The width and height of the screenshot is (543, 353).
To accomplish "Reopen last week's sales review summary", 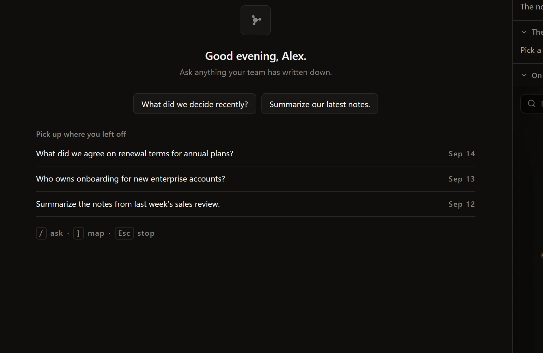I will point(256,204).
